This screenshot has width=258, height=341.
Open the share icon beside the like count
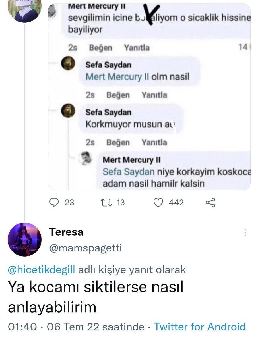click(x=210, y=202)
